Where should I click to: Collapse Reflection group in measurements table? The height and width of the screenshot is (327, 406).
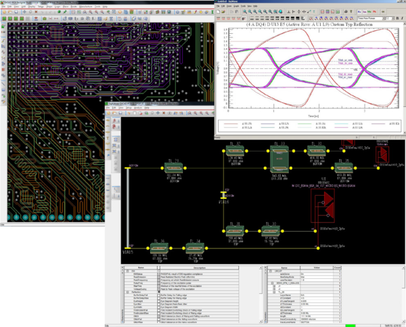[x=127, y=292]
